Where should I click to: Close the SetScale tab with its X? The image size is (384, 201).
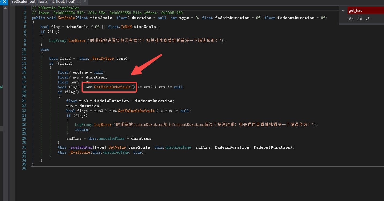tap(85, 2)
